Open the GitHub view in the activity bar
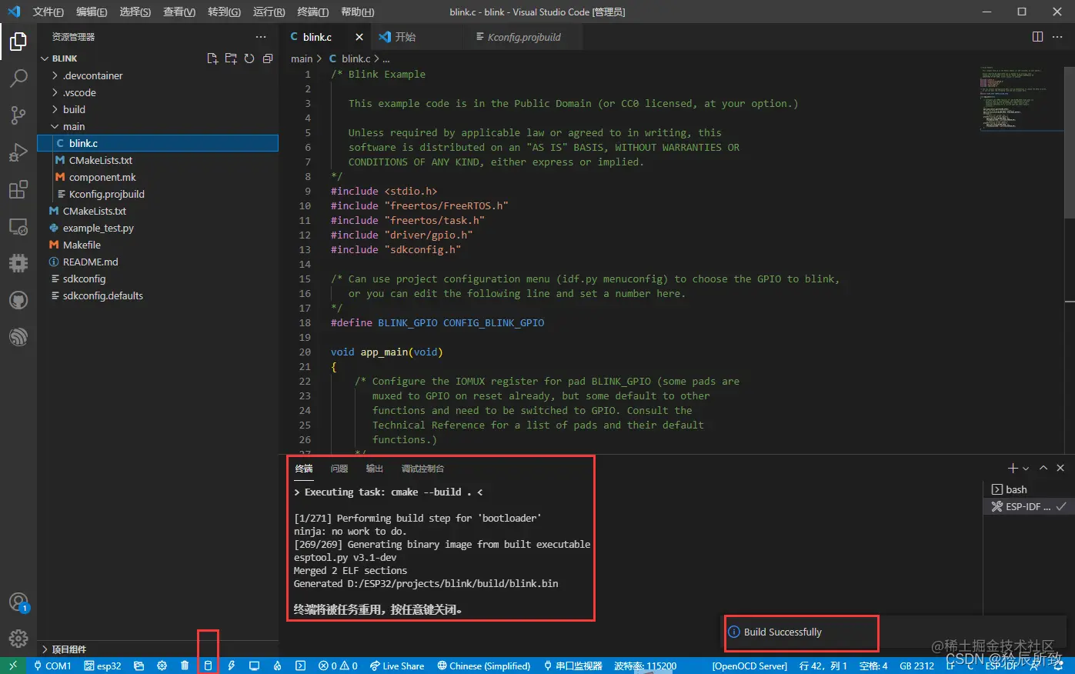This screenshot has height=674, width=1075. [x=18, y=300]
